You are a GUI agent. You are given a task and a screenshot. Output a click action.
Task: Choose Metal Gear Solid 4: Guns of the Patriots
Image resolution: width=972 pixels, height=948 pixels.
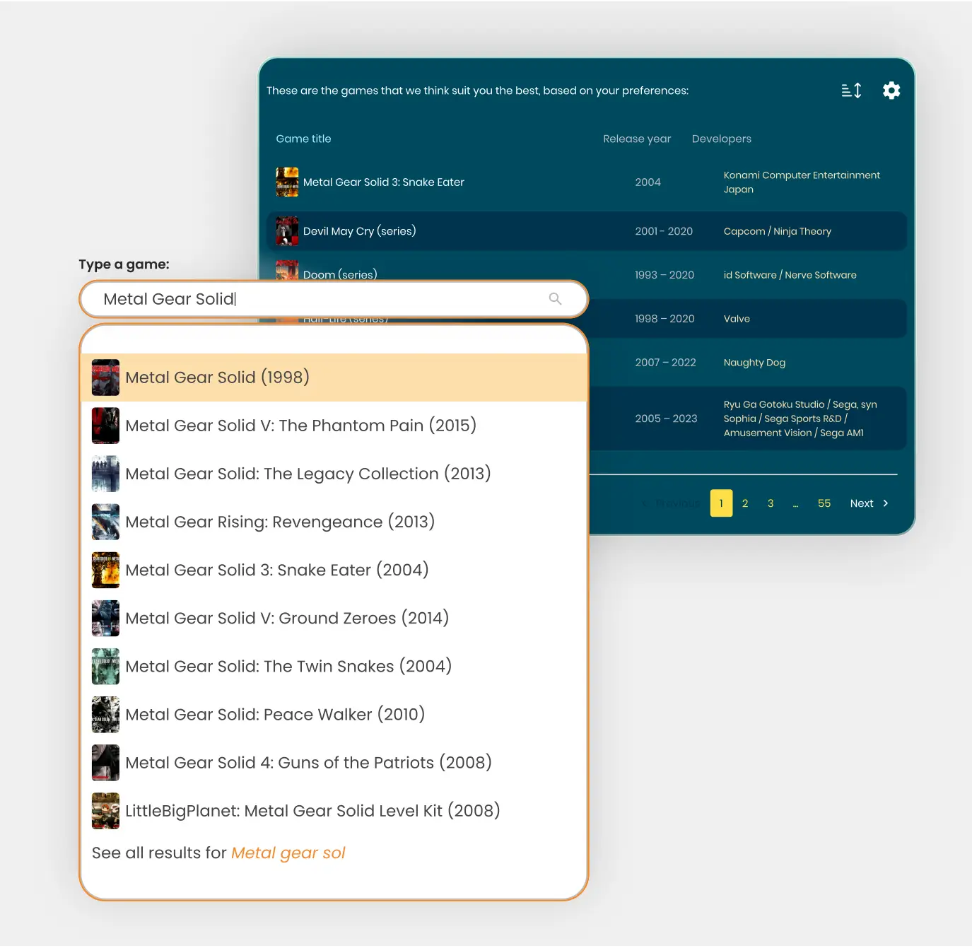click(334, 762)
